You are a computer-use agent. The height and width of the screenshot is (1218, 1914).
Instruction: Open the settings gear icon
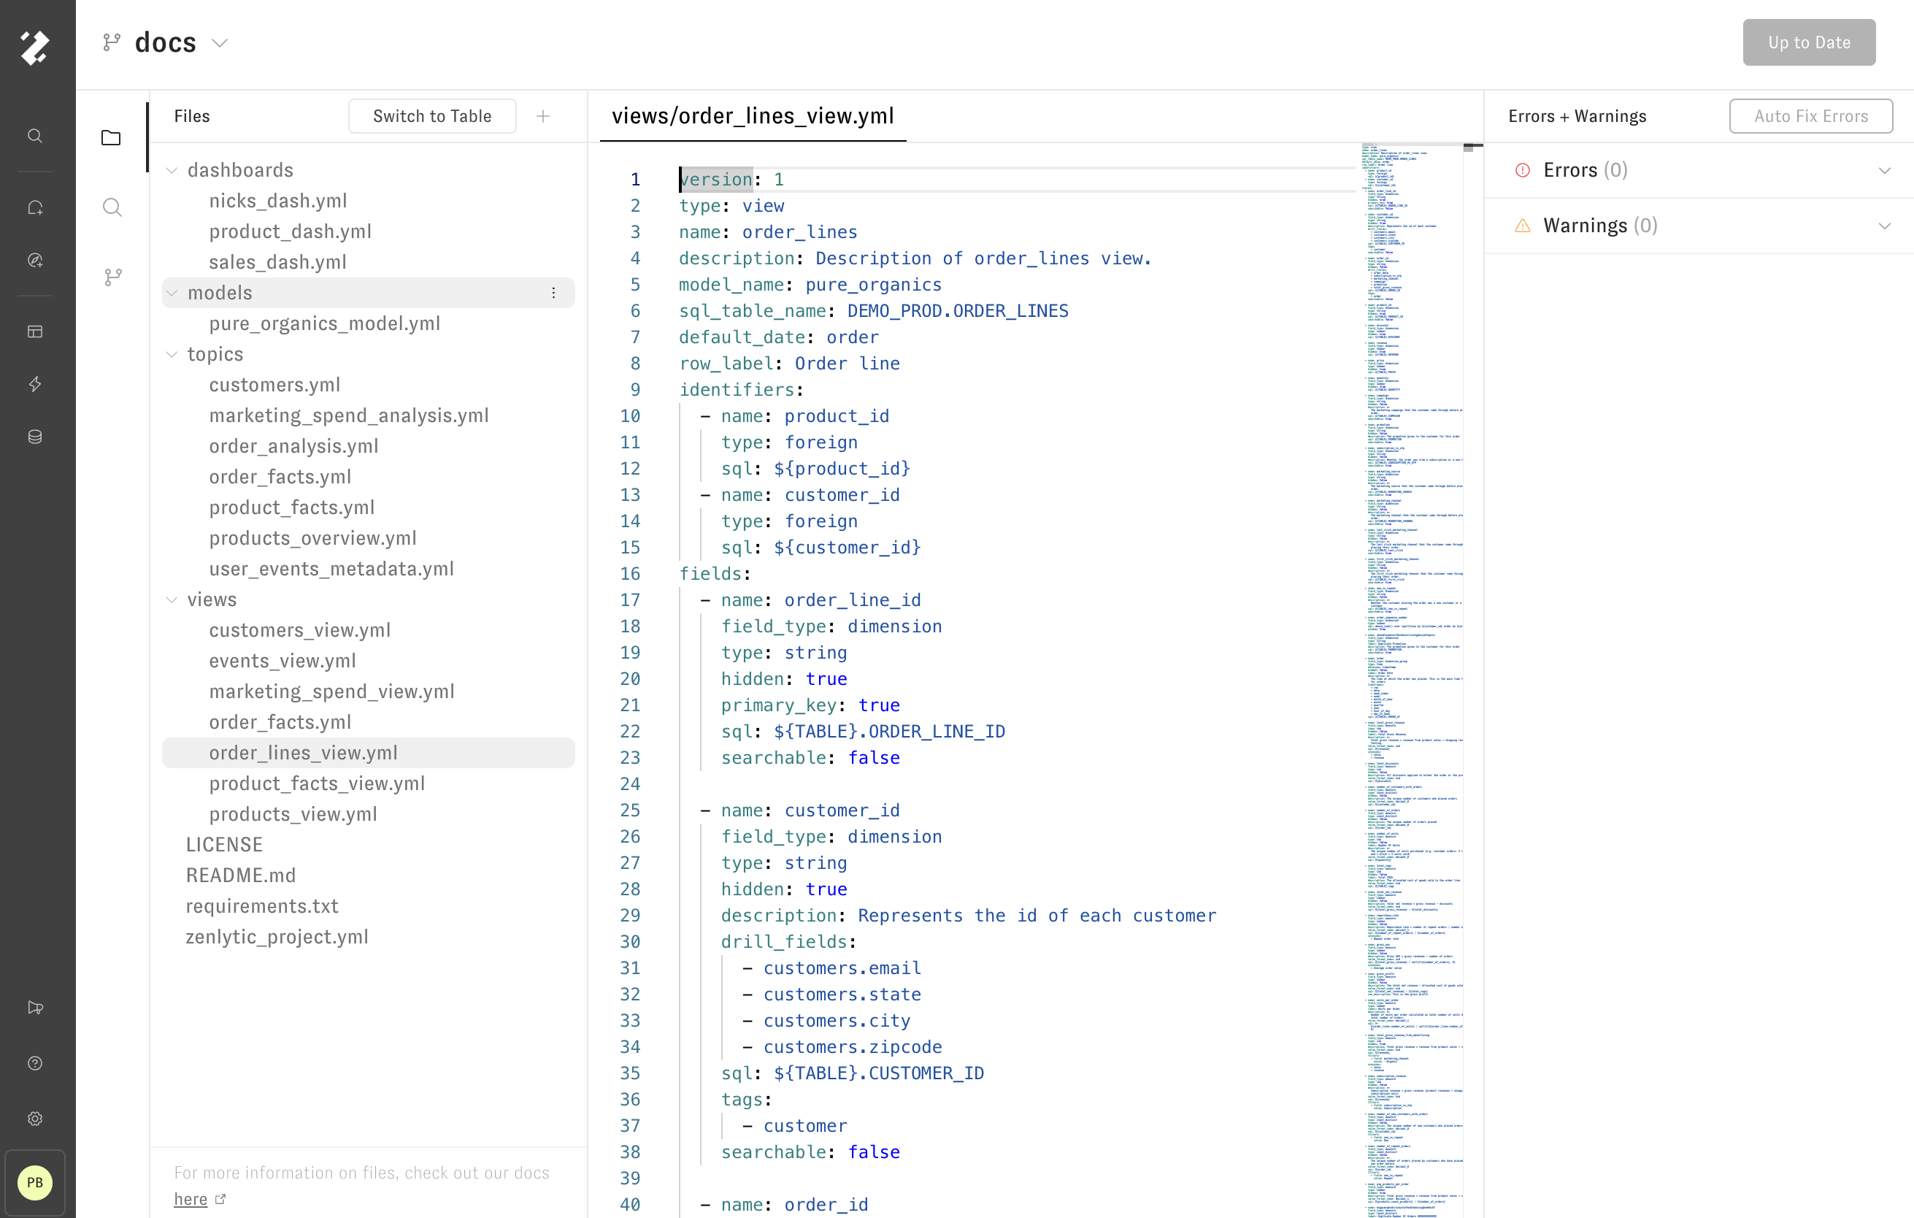point(35,1119)
